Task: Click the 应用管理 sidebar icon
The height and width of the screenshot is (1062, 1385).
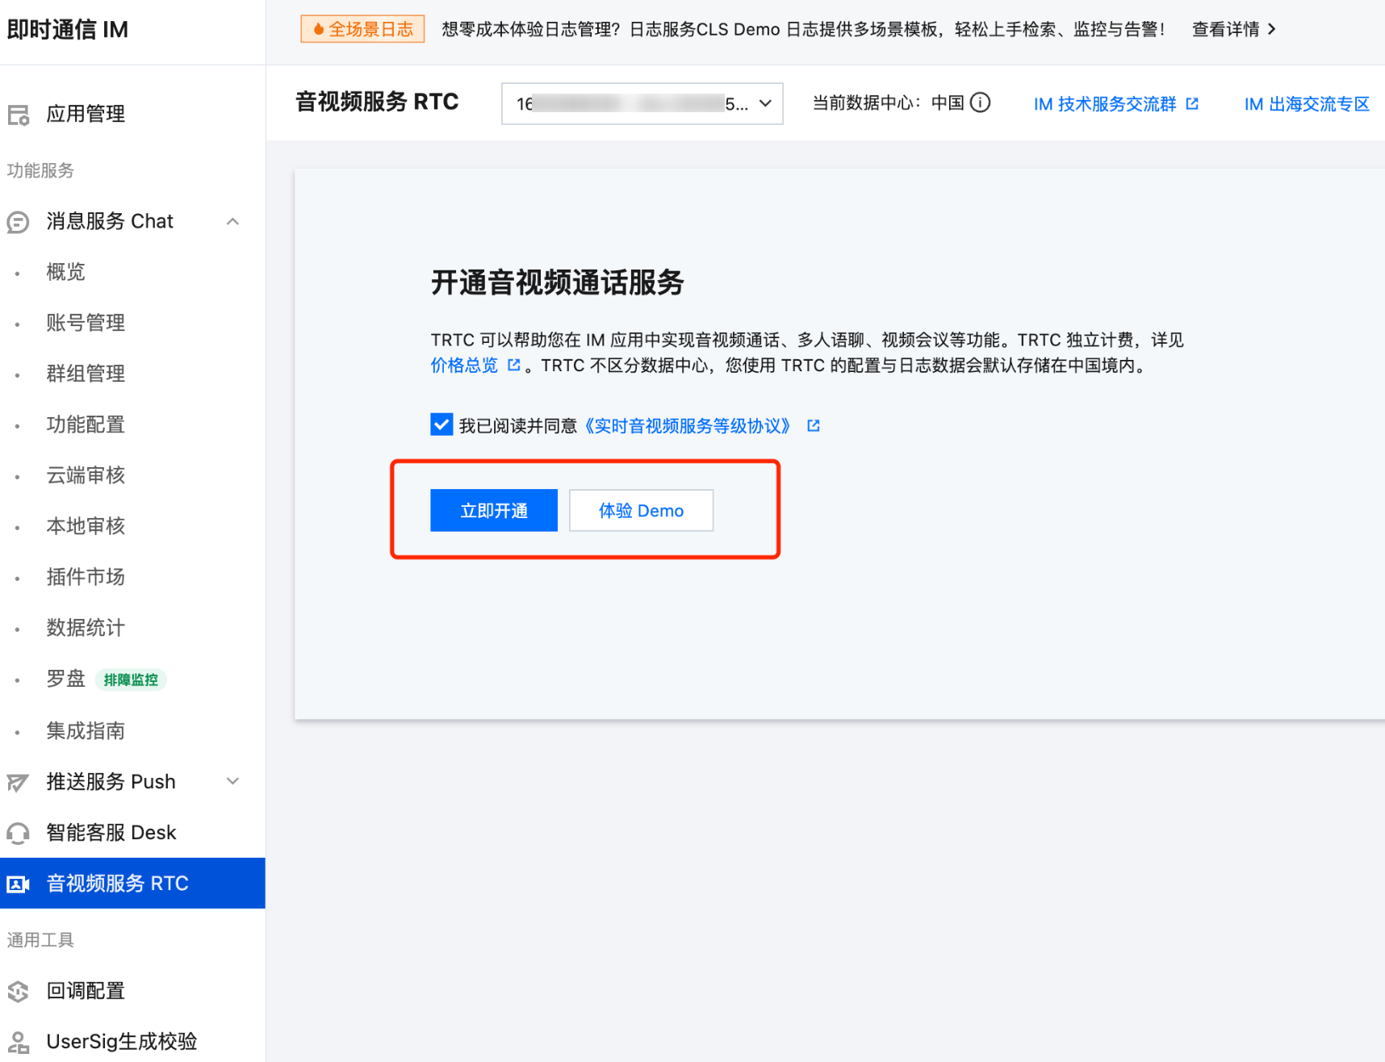Action: tap(18, 115)
